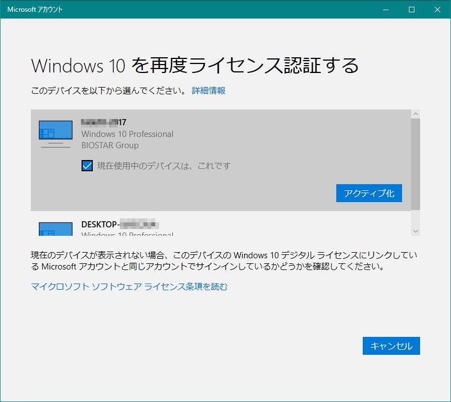Click Windows 10 Professional under first device
Image resolution: width=451 pixels, height=402 pixels.
pos(127,134)
